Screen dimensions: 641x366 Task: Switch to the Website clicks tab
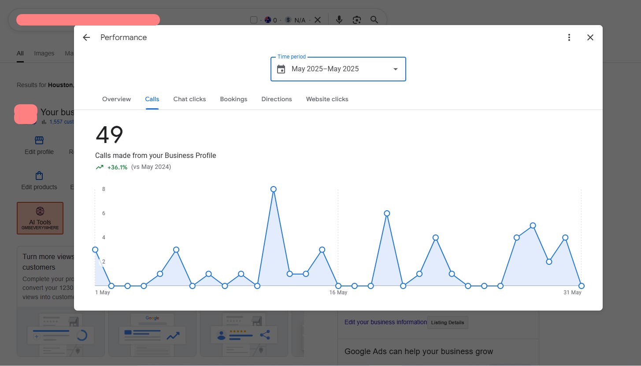point(327,99)
